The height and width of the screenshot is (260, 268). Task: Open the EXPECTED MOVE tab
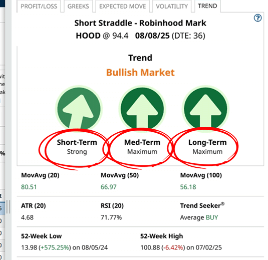pos(123,7)
